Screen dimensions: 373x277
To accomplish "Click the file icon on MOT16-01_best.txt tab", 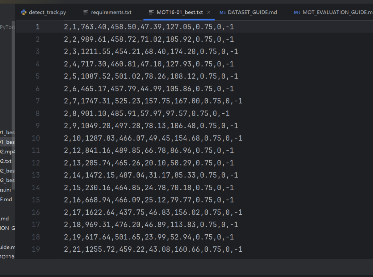I will pyautogui.click(x=151, y=12).
